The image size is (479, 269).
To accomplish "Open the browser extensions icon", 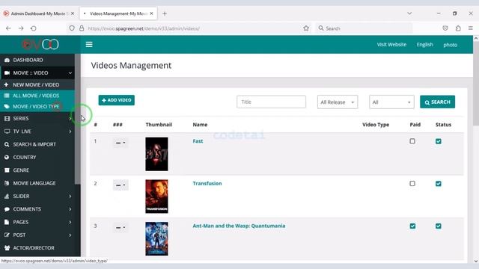I will coord(458,28).
